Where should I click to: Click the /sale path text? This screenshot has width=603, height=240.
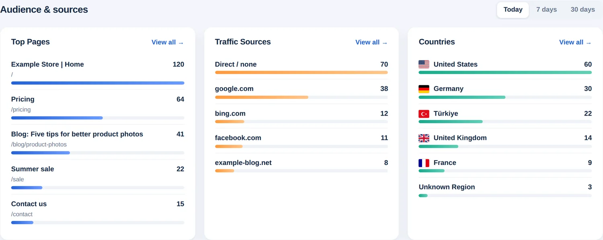coord(18,179)
